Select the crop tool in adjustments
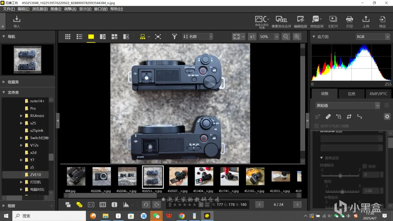The image size is (393, 221). point(349,117)
